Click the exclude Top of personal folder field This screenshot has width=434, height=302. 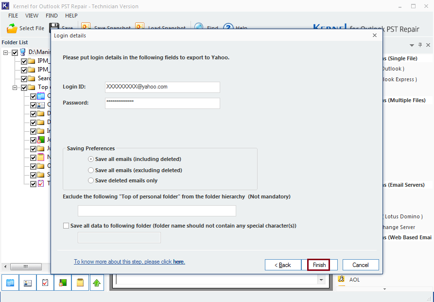tap(156, 211)
